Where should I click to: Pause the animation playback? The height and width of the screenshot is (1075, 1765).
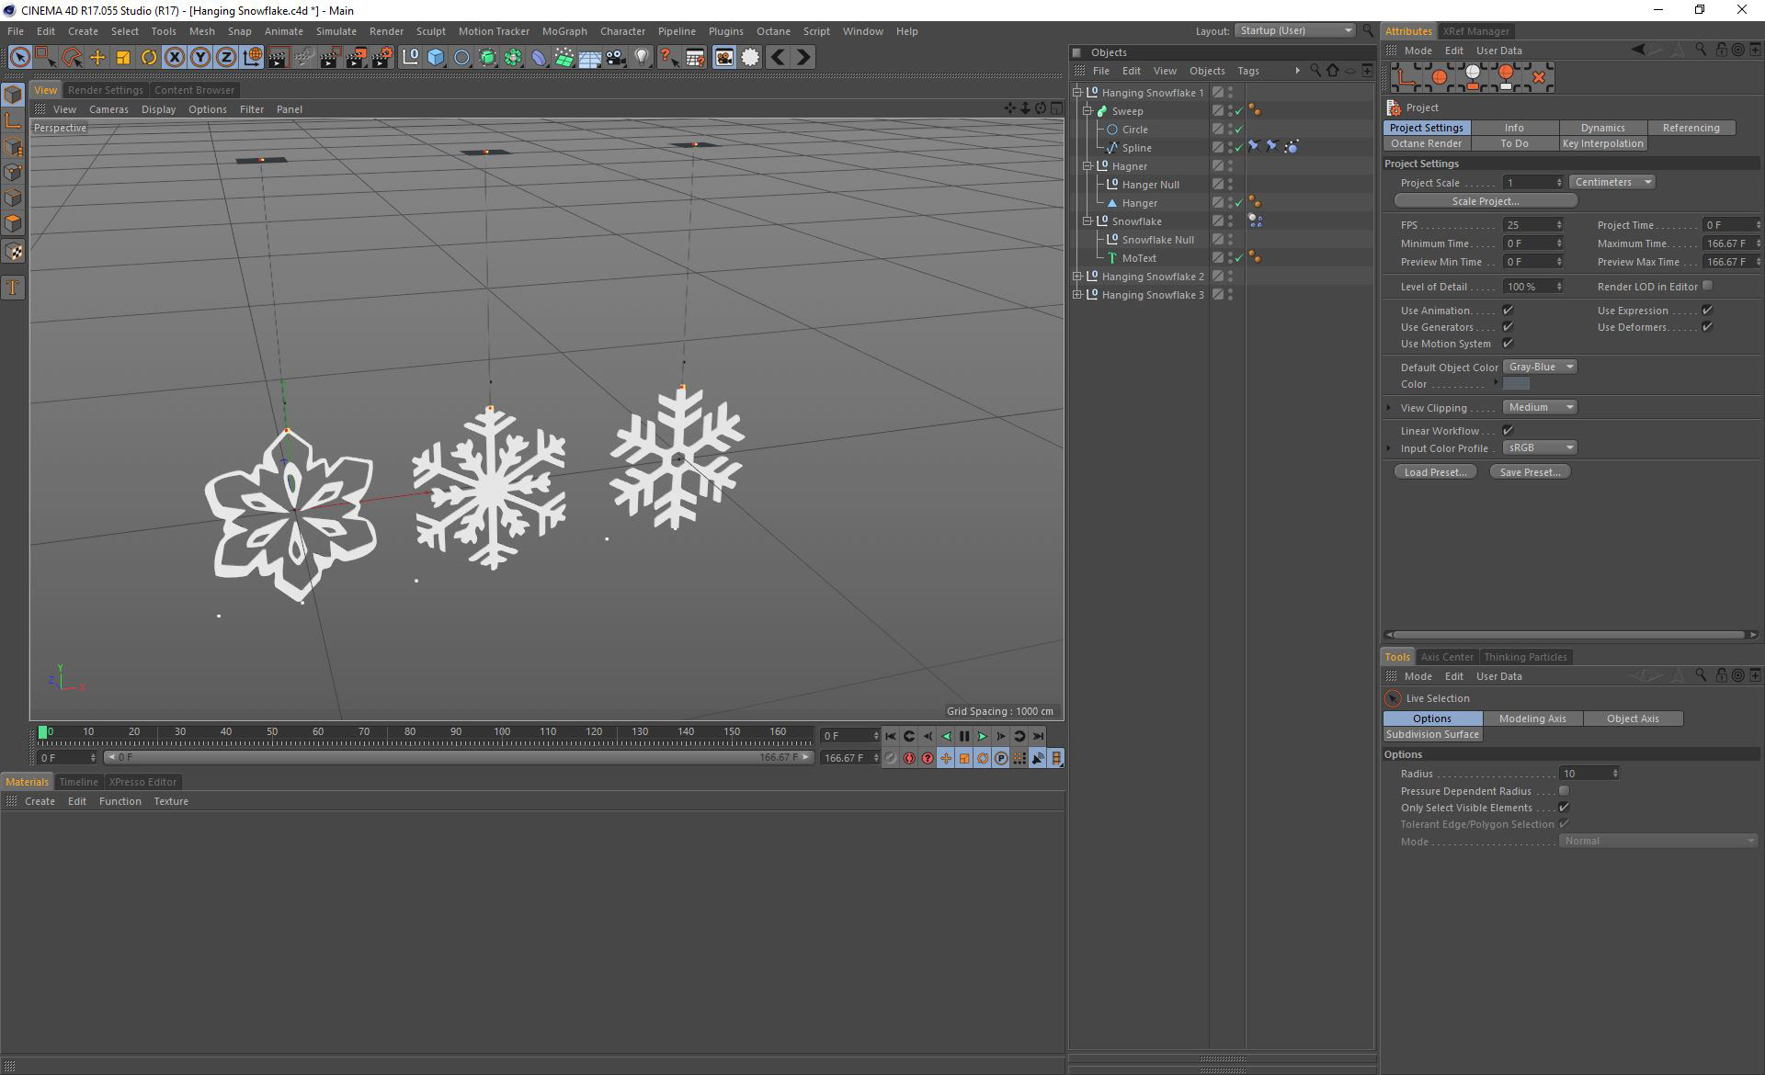click(964, 736)
